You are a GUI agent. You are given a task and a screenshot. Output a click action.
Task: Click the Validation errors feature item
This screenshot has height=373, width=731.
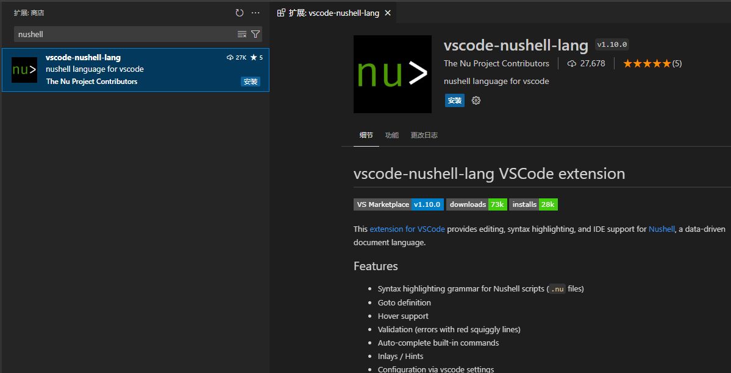pos(449,330)
